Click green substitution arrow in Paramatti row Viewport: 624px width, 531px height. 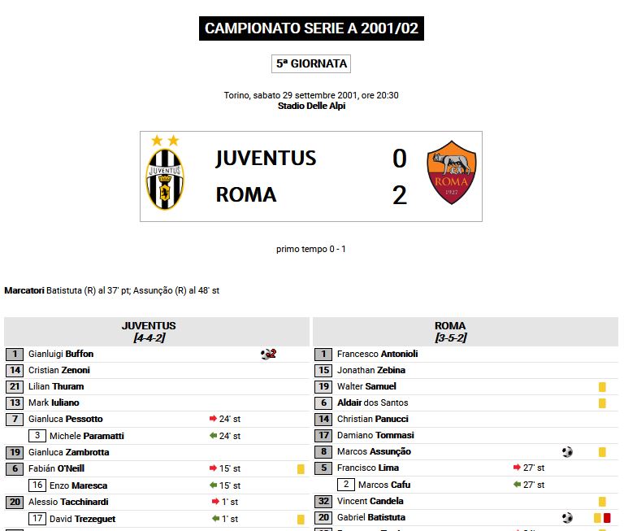tap(213, 436)
